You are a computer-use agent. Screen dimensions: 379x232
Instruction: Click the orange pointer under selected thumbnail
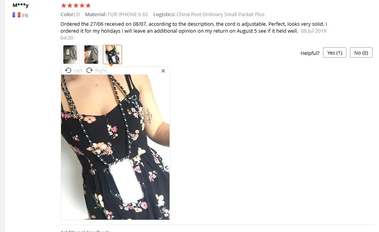pyautogui.click(x=111, y=65)
